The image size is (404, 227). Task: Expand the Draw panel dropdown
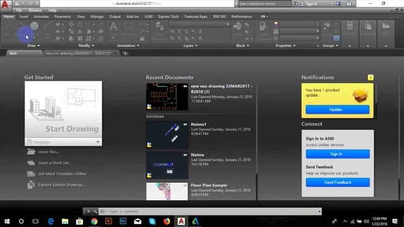(x=33, y=45)
